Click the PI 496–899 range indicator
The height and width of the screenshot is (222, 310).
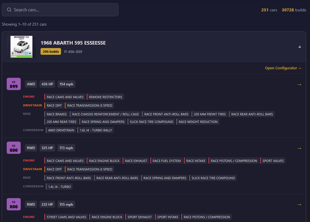[73, 51]
